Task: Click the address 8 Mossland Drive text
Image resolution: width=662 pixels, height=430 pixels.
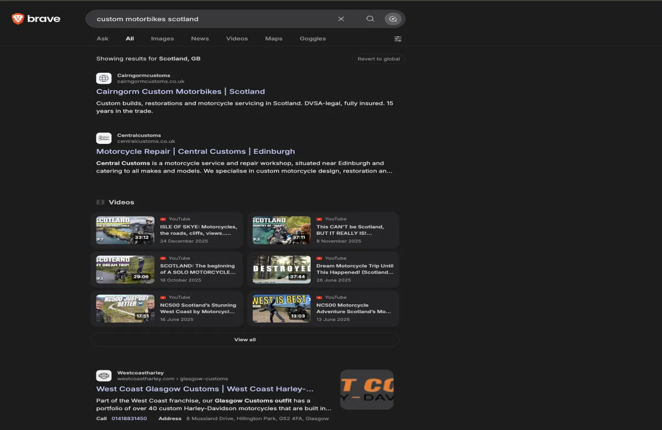Action: tap(258, 419)
